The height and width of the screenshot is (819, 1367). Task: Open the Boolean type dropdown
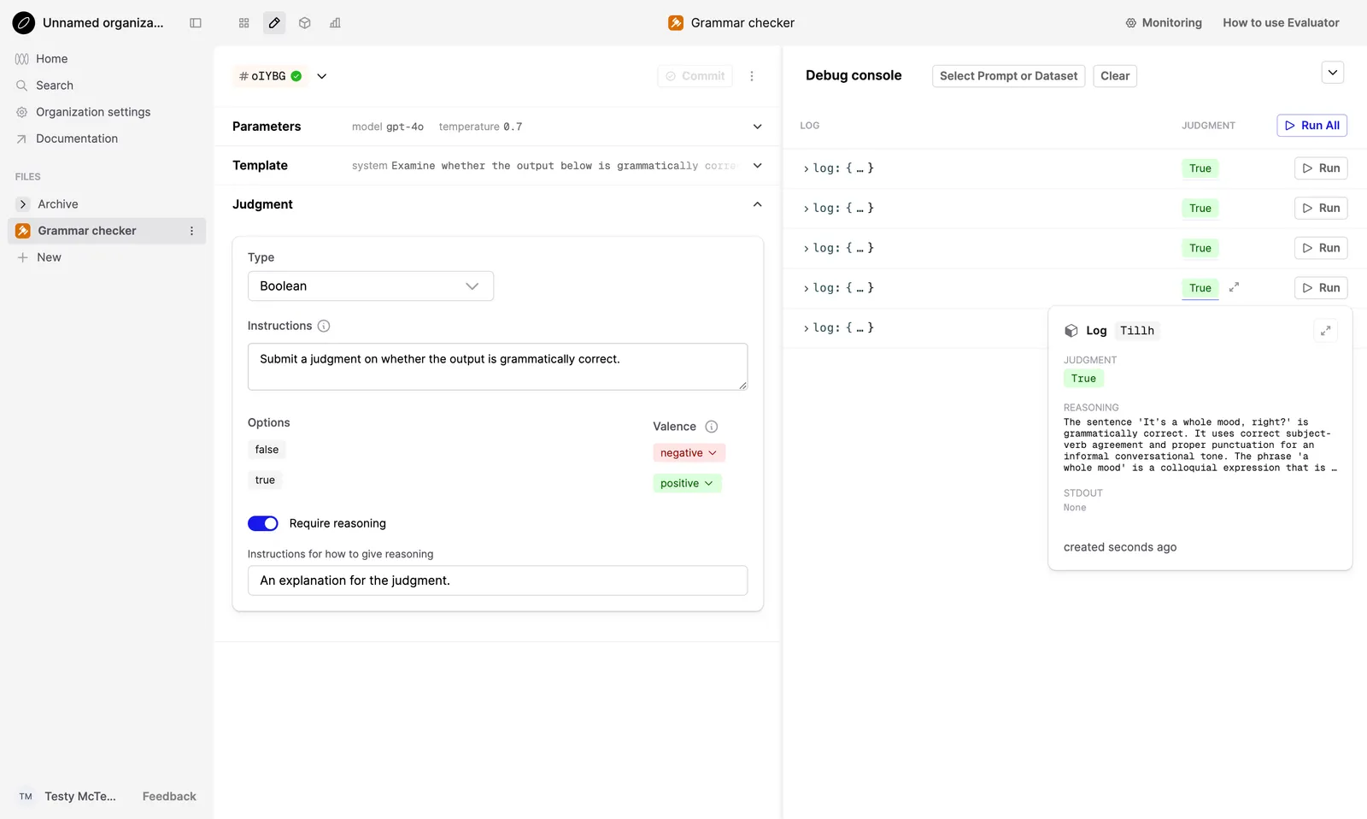click(371, 286)
